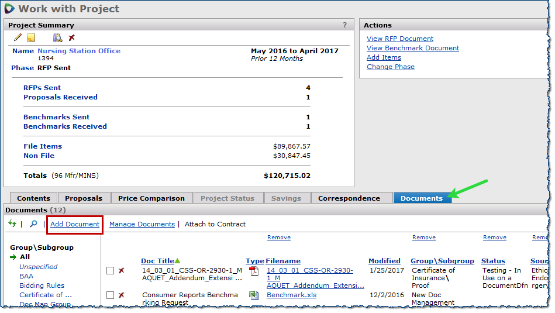Click the green refresh arrows in Documents
The width and height of the screenshot is (555, 313).
(x=12, y=223)
